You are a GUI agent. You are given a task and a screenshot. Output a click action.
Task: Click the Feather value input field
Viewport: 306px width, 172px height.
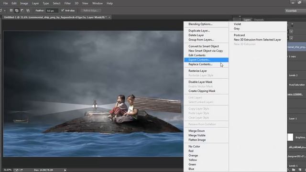click(52, 11)
